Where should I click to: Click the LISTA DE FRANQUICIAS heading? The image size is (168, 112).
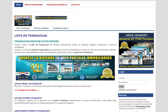tap(31, 36)
